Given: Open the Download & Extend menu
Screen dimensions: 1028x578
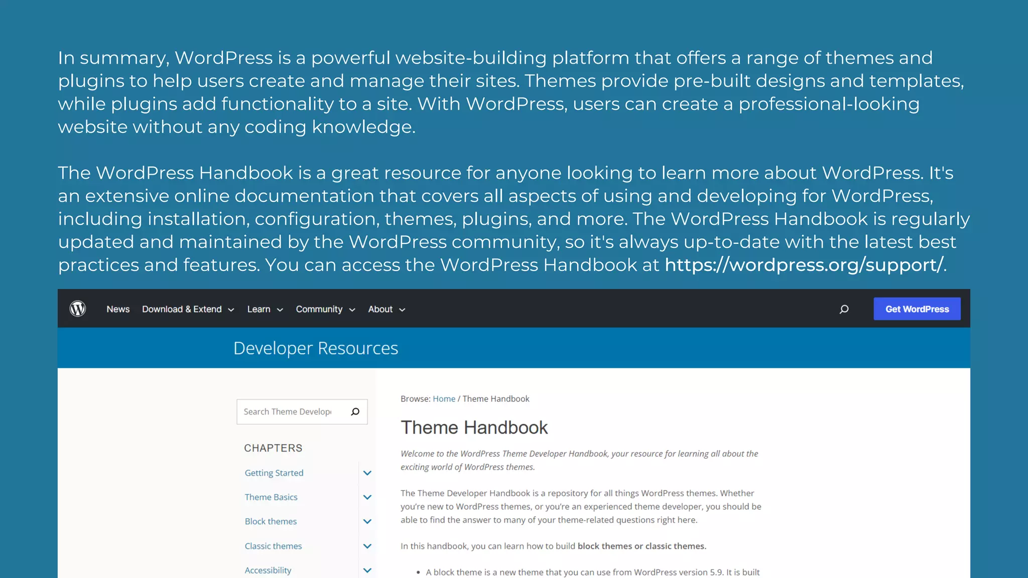Looking at the screenshot, I should (x=188, y=309).
